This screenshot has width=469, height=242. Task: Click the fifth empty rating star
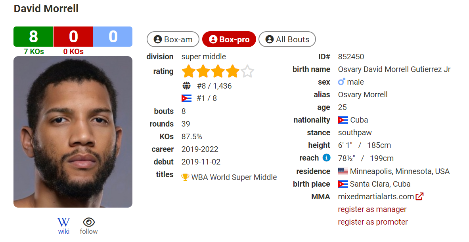coord(247,72)
